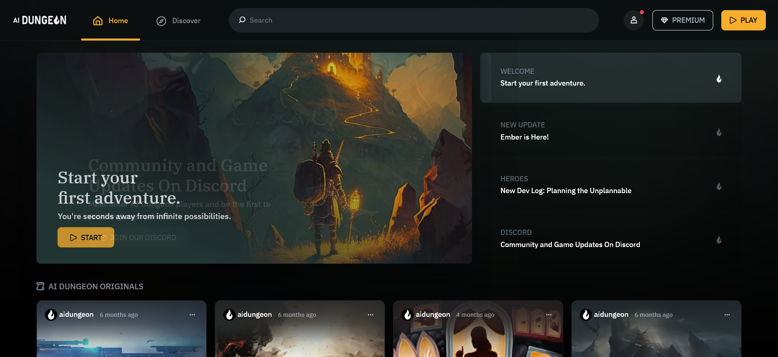Open the second card's three-dot menu

pos(370,315)
